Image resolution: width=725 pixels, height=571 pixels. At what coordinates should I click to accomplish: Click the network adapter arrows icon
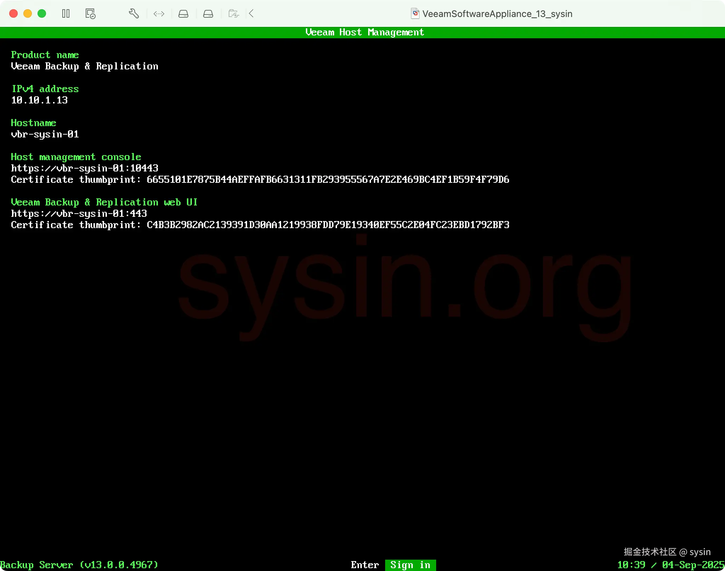point(159,14)
